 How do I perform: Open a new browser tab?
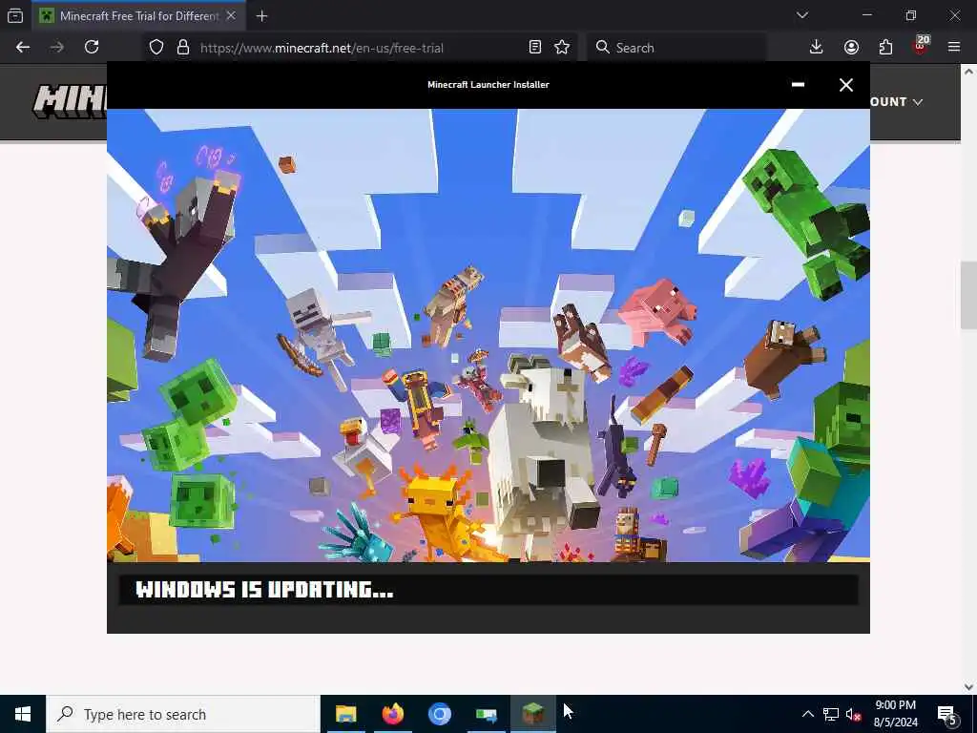261,16
